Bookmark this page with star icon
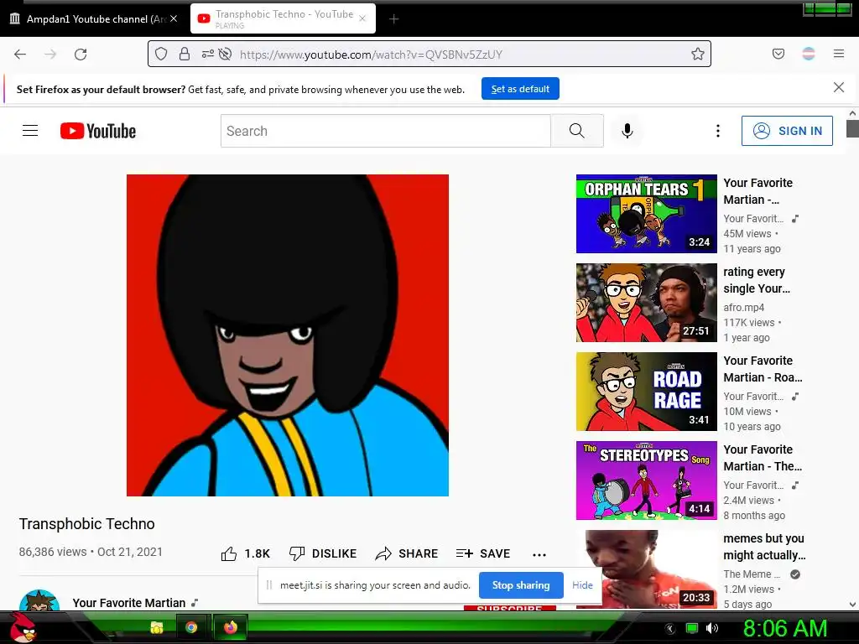This screenshot has height=644, width=859. coord(697,54)
